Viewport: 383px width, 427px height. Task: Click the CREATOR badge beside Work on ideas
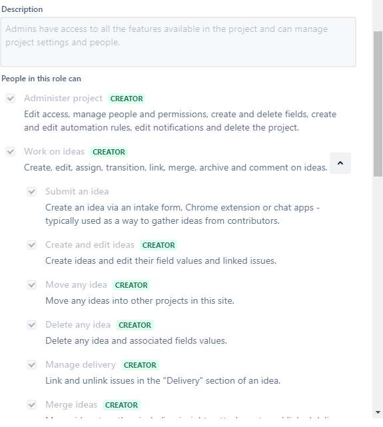[x=109, y=152]
